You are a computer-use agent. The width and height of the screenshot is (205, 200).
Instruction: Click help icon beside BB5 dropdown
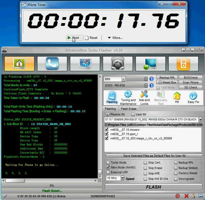152,79
